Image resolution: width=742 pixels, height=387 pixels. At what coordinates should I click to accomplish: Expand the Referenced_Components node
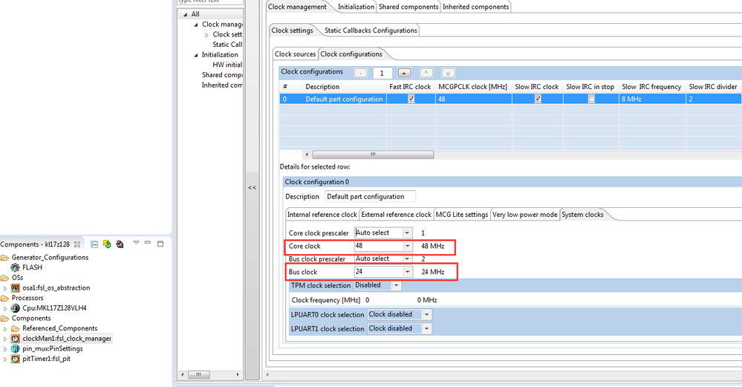(5, 329)
